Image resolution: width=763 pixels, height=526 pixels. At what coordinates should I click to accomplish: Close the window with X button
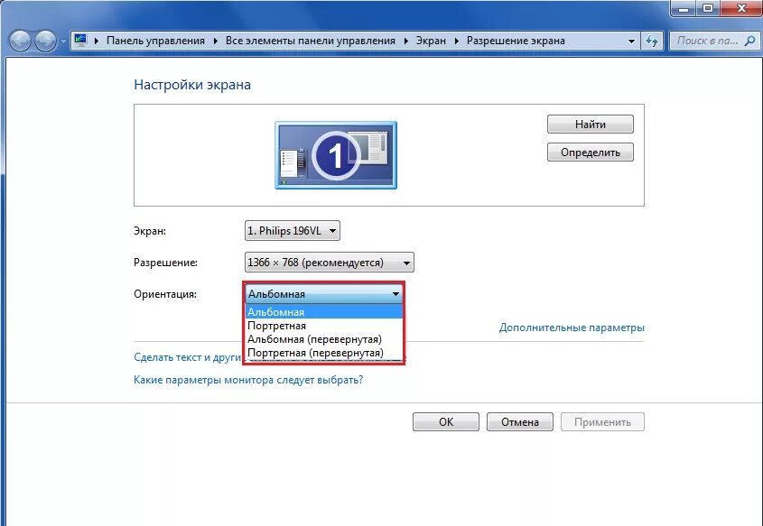point(742,8)
